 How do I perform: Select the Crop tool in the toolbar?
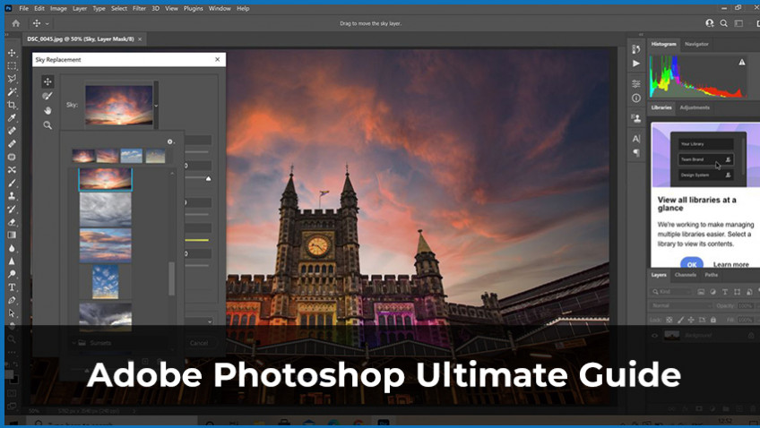click(12, 105)
